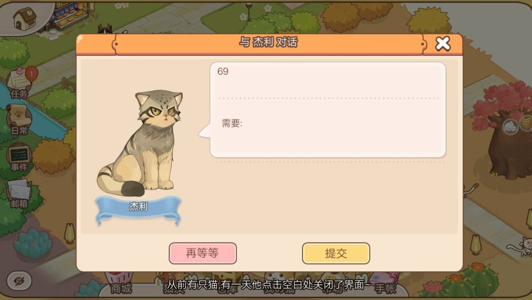Open the house home icon

pyautogui.click(x=25, y=18)
